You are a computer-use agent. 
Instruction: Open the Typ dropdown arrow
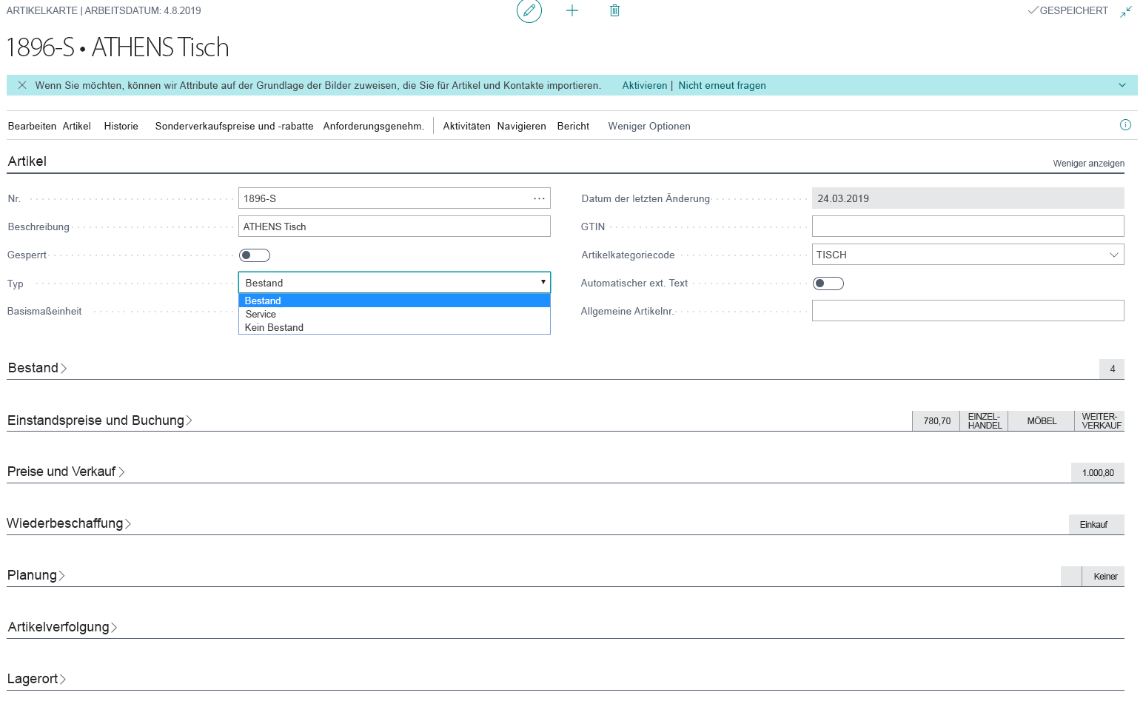click(543, 282)
